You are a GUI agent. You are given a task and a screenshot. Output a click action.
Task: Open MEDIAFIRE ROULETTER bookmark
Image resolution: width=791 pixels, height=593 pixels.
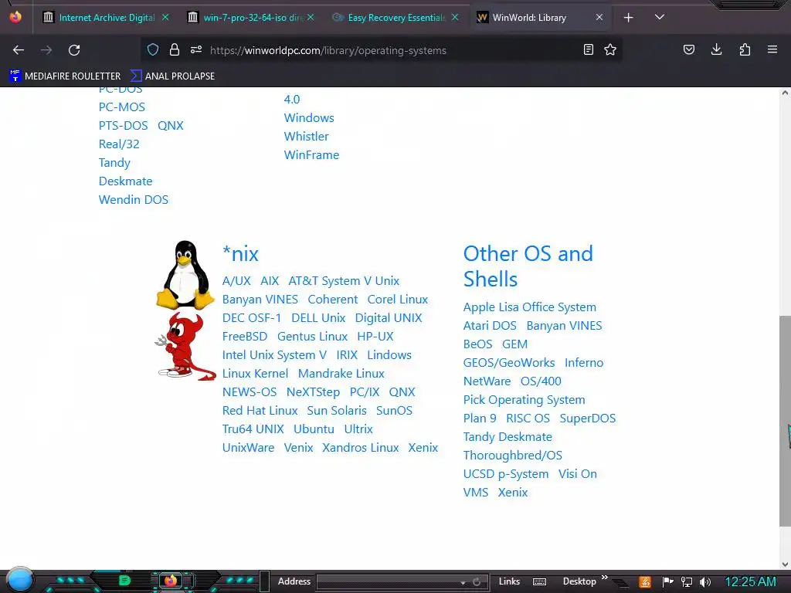point(65,76)
